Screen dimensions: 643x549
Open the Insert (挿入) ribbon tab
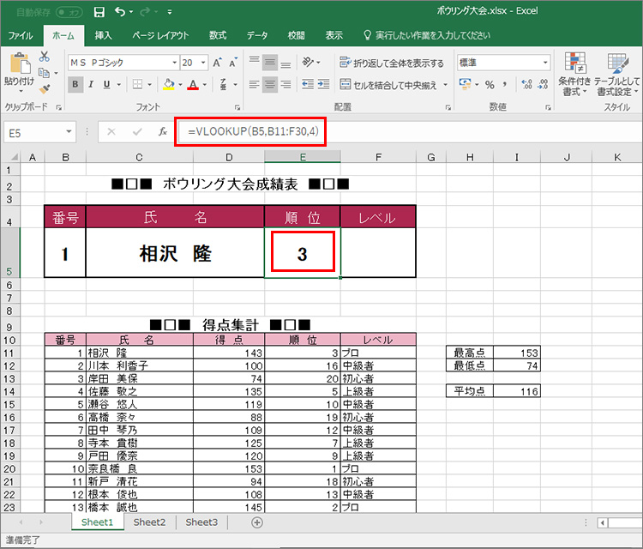pyautogui.click(x=104, y=36)
